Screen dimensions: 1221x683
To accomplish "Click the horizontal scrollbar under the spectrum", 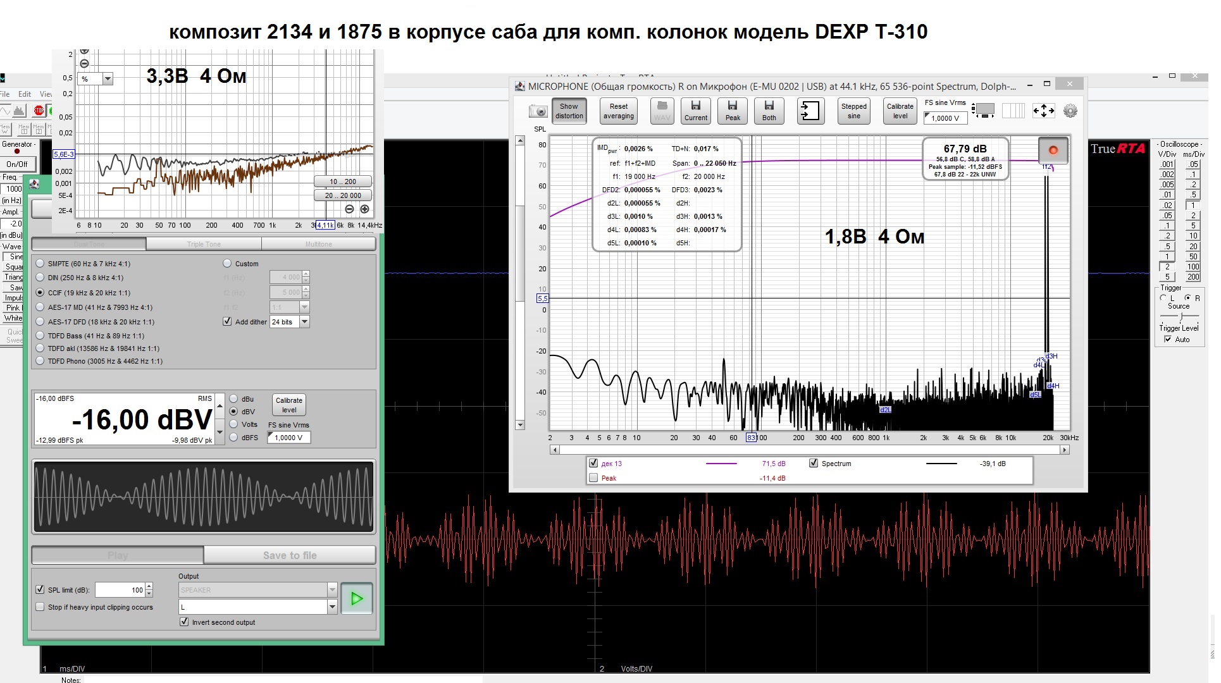I will [x=809, y=450].
